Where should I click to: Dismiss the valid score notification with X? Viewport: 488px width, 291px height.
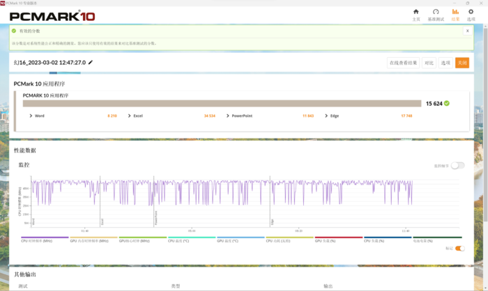tap(467, 31)
